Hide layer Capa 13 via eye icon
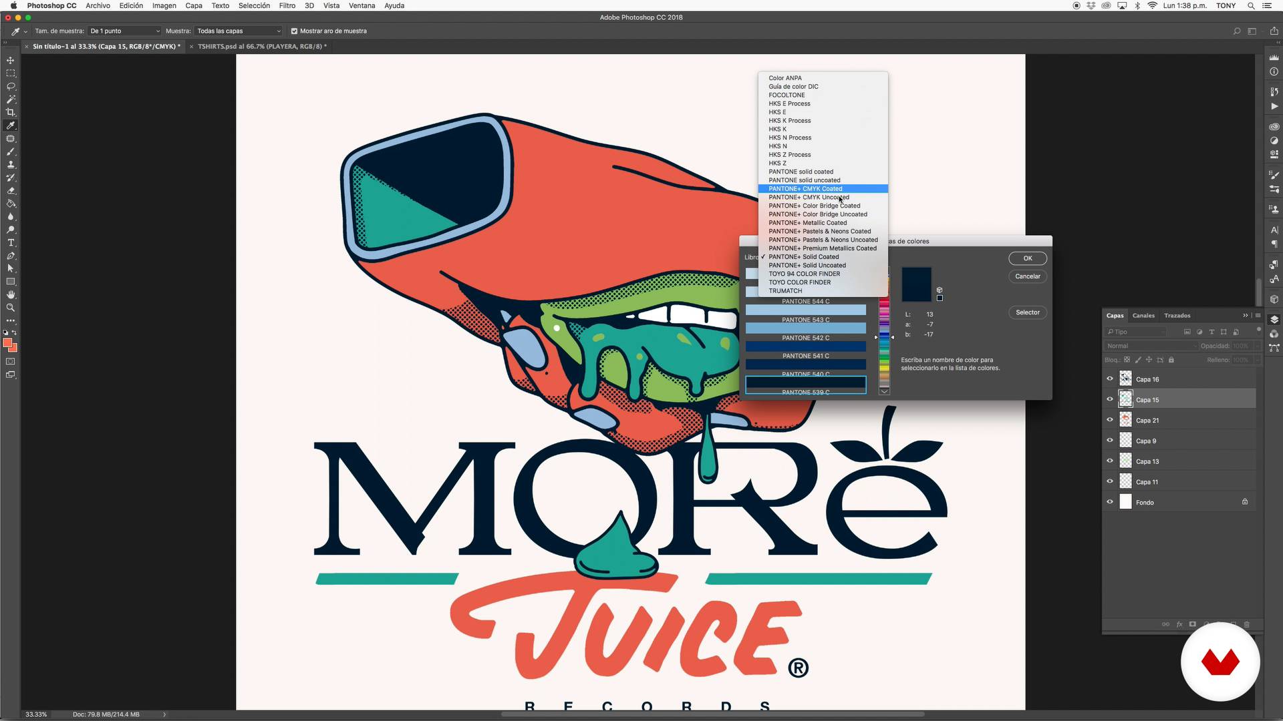The height and width of the screenshot is (721, 1283). coord(1110,461)
